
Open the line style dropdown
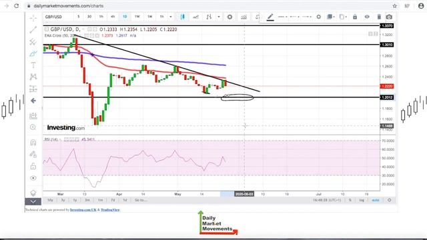point(282,17)
